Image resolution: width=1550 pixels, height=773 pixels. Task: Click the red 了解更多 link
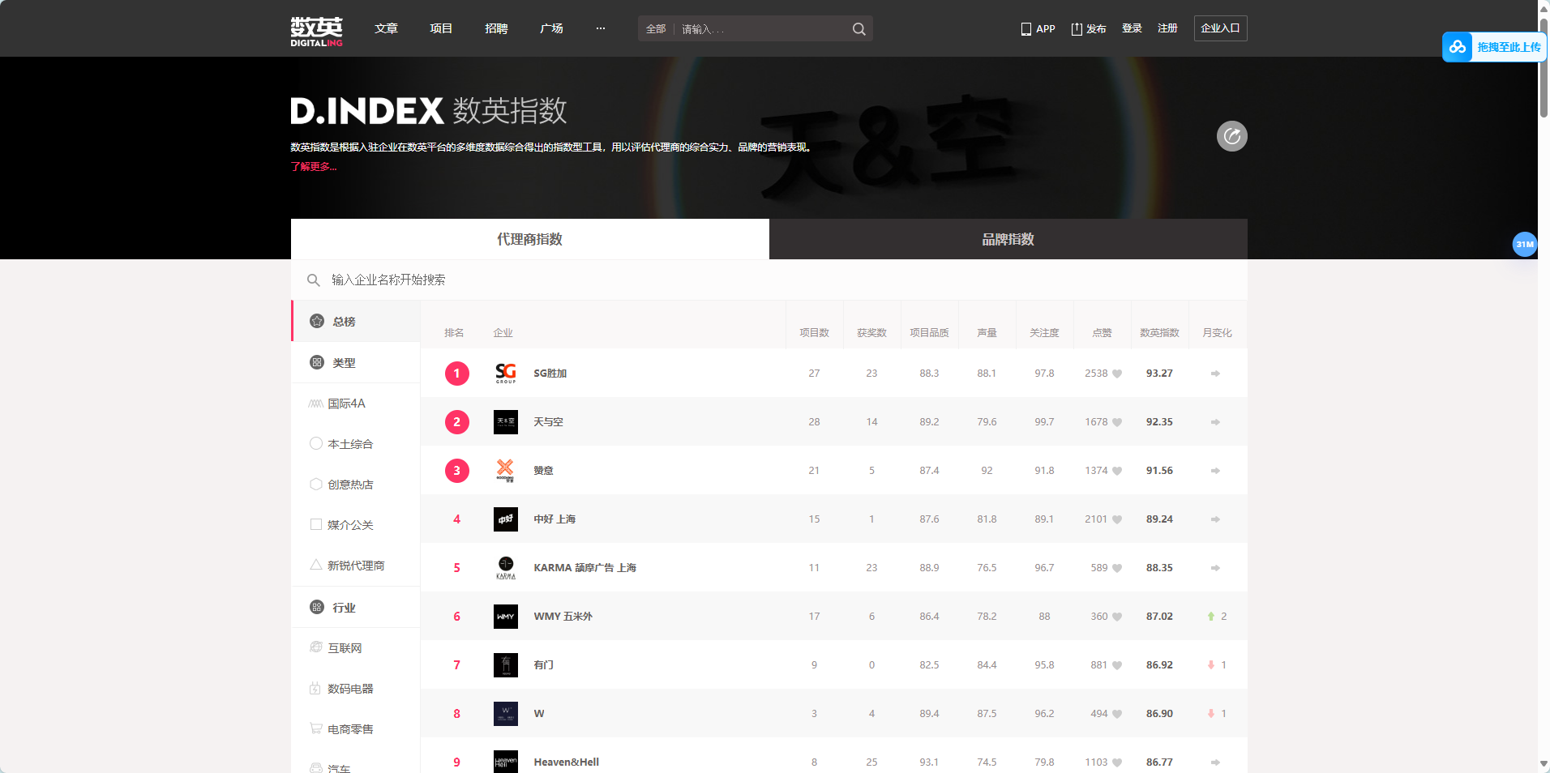(314, 167)
